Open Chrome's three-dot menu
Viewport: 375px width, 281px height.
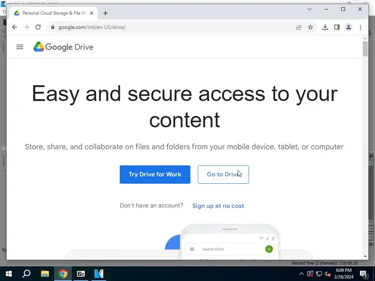coord(360,27)
